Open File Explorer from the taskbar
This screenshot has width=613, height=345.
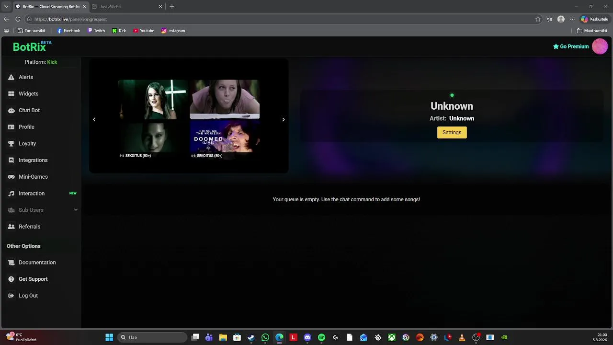point(223,337)
